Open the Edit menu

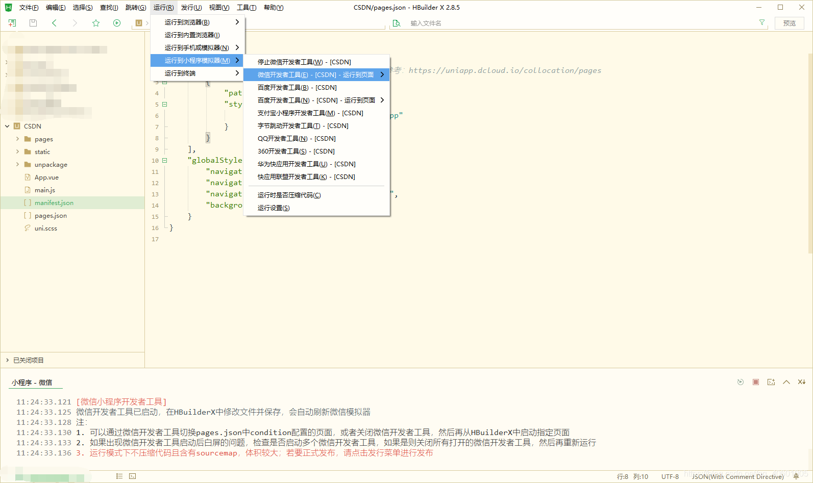coord(56,8)
